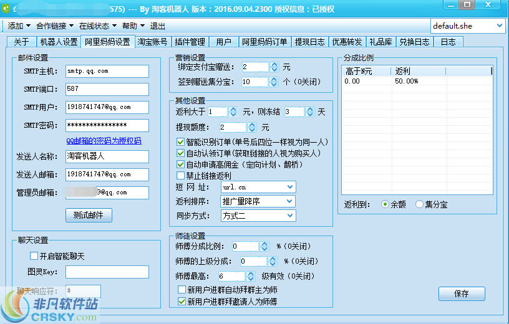Click the 发送人邮箱 input field

[107, 174]
